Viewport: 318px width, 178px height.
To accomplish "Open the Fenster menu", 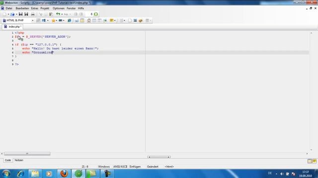I will 71,8.
